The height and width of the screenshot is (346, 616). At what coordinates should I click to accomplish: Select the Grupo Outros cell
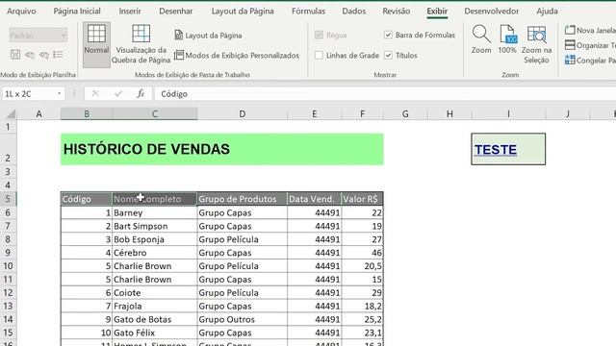coord(242,319)
